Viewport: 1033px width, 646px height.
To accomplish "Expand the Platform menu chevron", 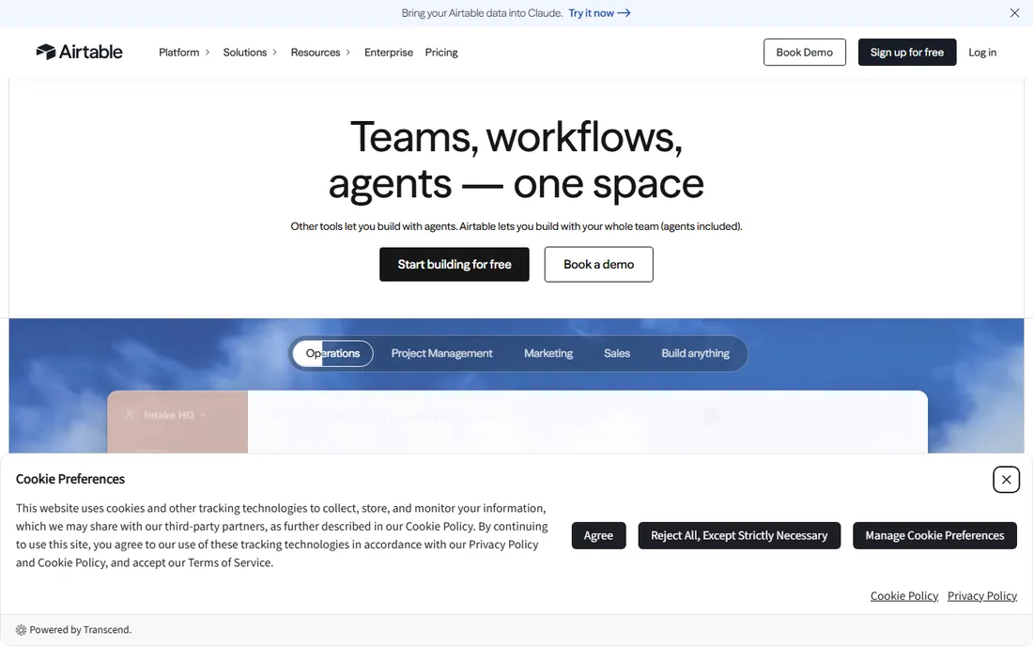I will [x=207, y=53].
